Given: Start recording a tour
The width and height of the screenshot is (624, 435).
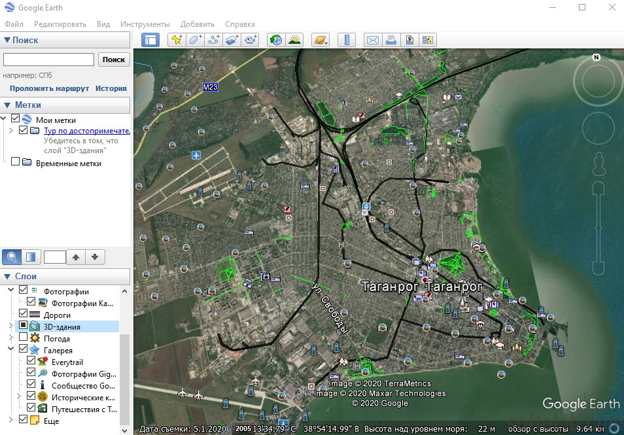Looking at the screenshot, I should (x=251, y=40).
